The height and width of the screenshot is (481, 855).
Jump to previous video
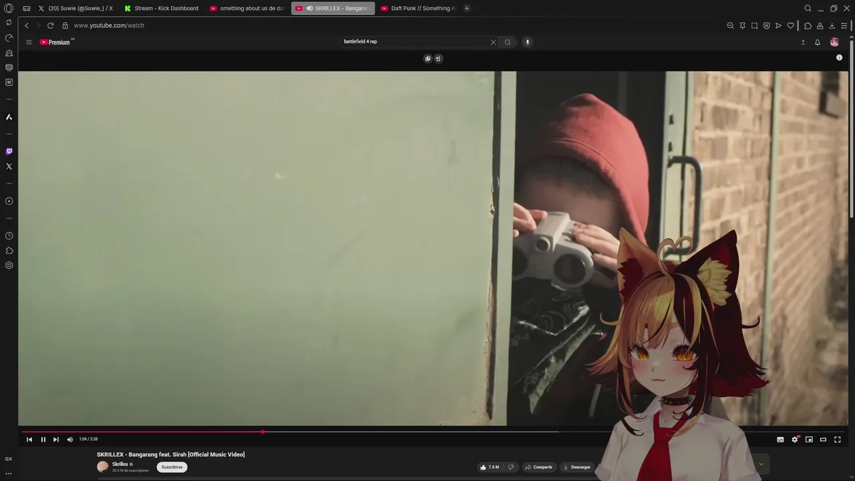[29, 440]
